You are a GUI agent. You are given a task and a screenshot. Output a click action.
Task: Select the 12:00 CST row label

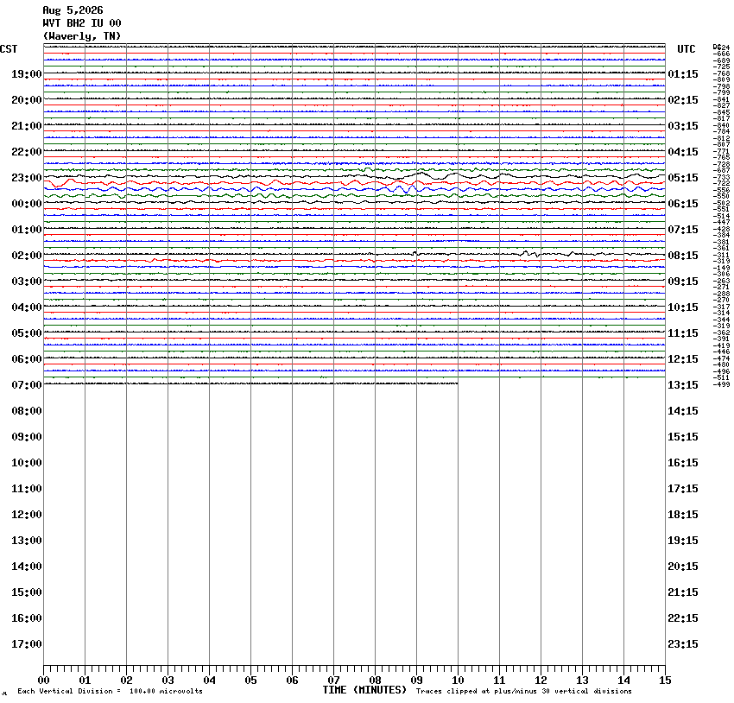(x=27, y=515)
